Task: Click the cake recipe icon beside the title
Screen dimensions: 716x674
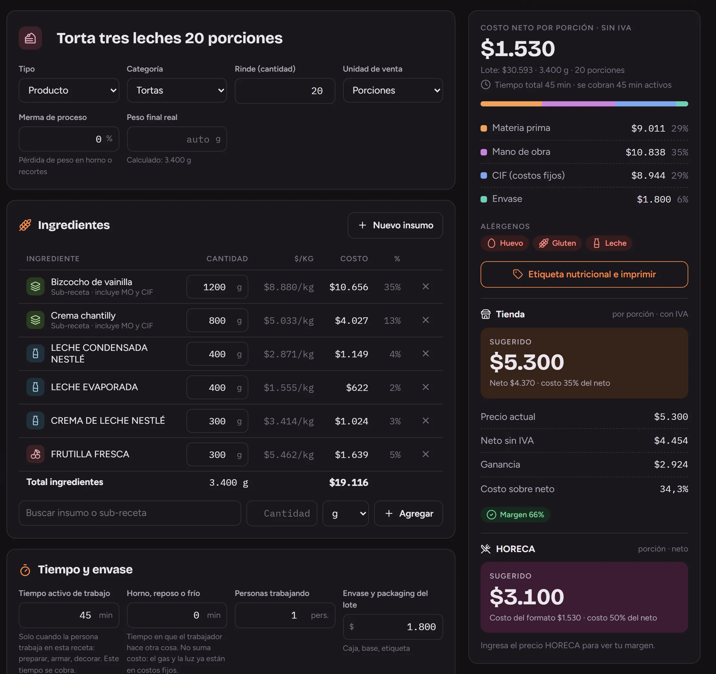Action: pos(30,38)
